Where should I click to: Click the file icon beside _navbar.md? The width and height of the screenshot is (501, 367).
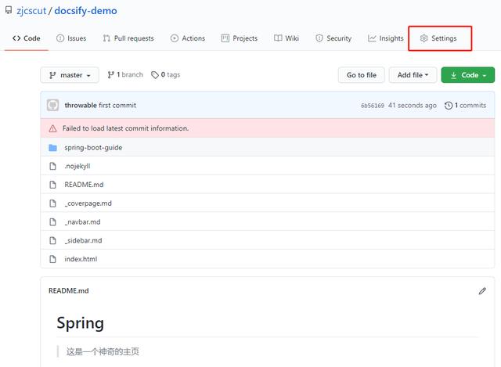click(x=52, y=221)
